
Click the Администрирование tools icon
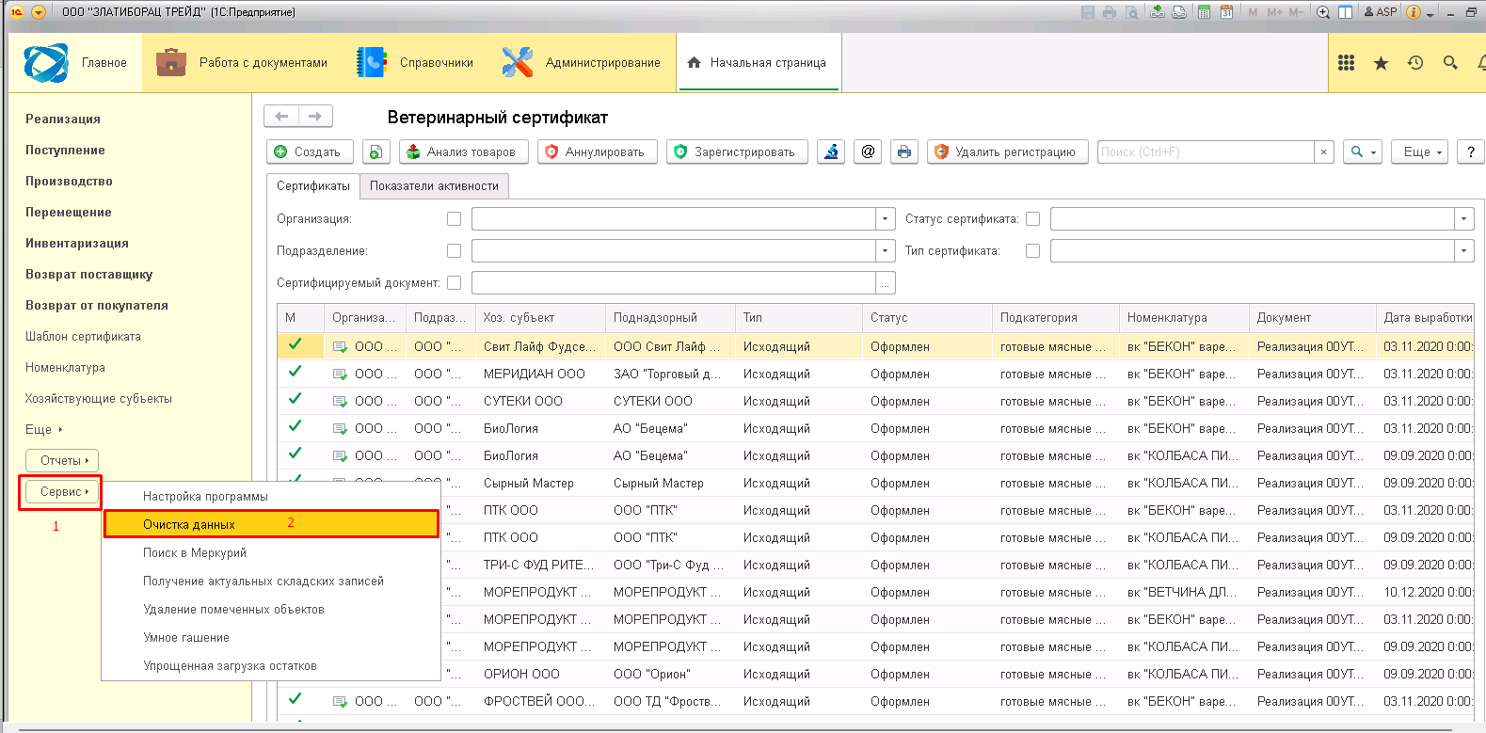pos(517,62)
